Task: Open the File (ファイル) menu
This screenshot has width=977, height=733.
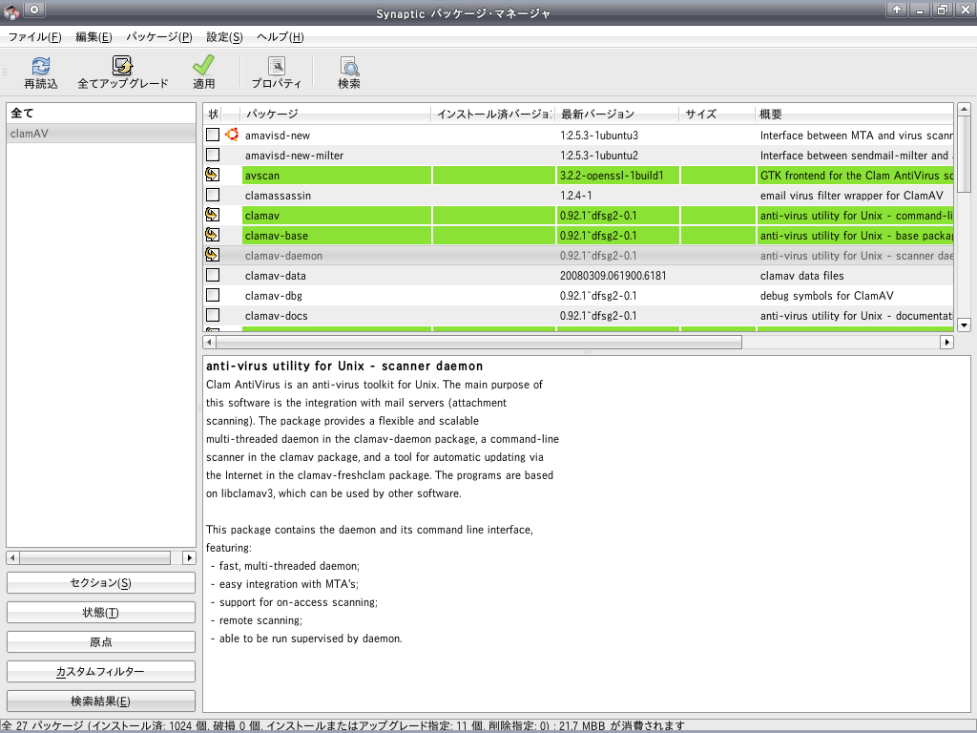Action: coord(35,37)
